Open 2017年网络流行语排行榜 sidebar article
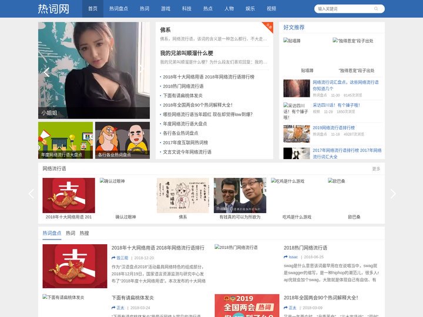Screen dimensions: 423x317 coord(347,153)
